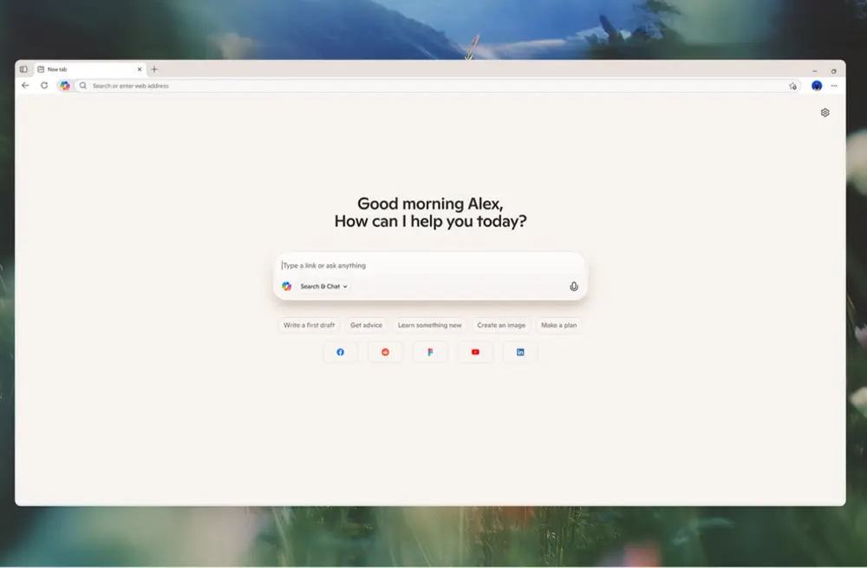This screenshot has width=867, height=568.
Task: Open a new browser tab
Action: click(154, 69)
